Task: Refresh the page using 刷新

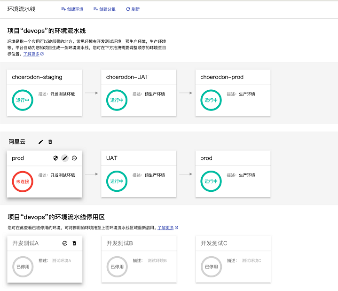Action: coord(133,9)
